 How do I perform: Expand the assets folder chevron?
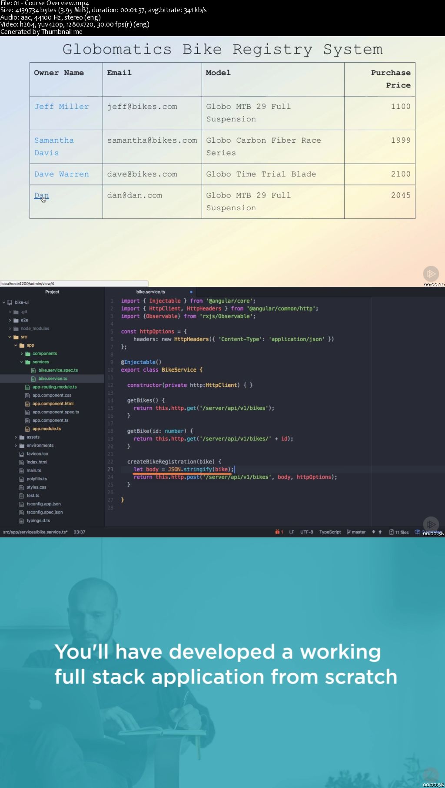16,437
